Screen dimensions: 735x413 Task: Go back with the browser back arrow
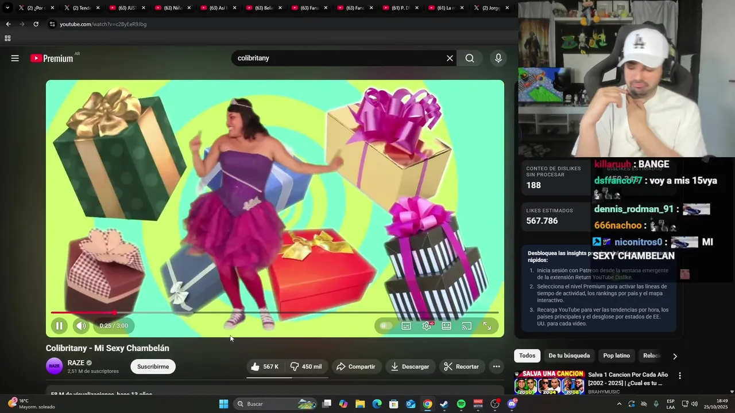click(8, 24)
